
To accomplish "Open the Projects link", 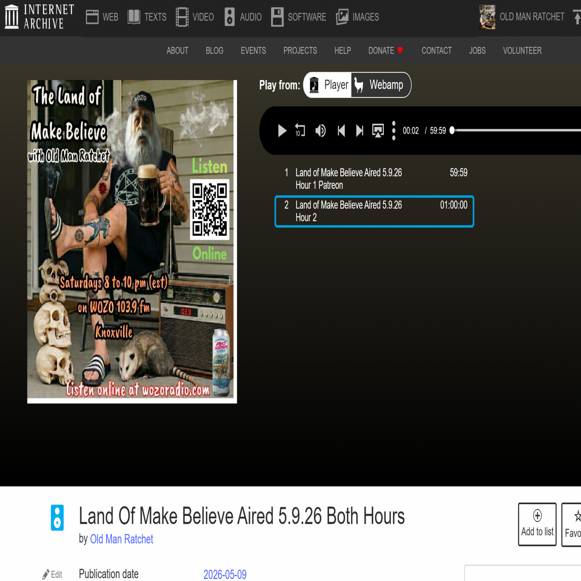I will [300, 51].
